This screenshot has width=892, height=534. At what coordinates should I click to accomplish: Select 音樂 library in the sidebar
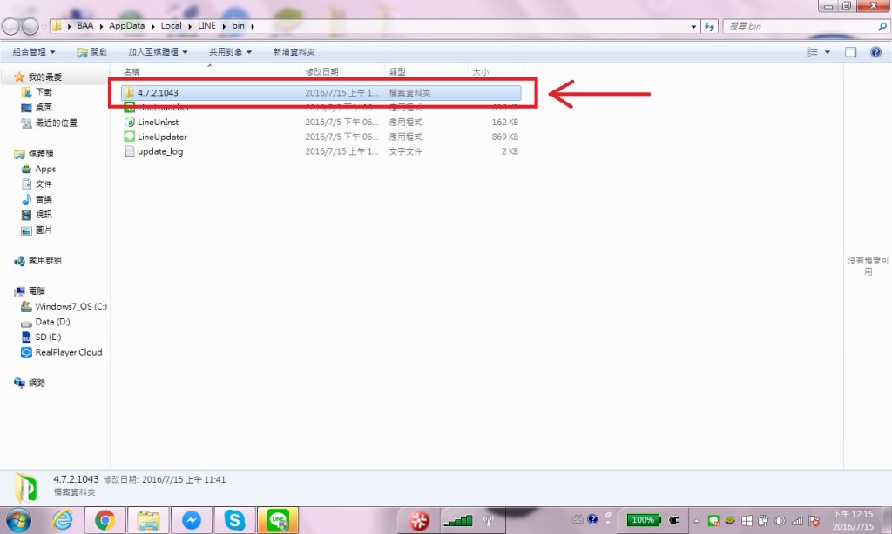[37, 199]
